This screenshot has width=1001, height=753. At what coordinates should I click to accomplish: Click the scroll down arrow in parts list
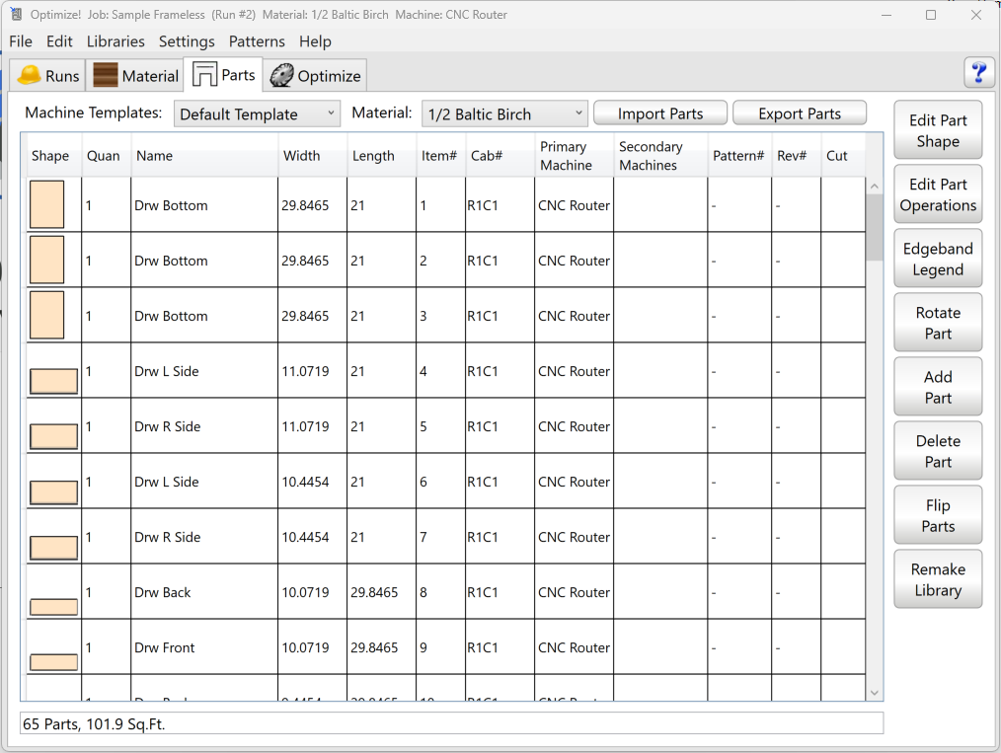pos(874,693)
